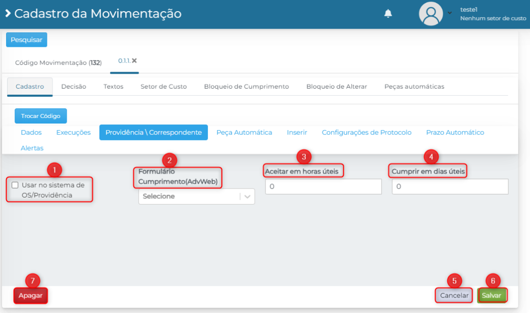Enable Usar no sistema de OS/Providência checkbox

[x=15, y=185]
